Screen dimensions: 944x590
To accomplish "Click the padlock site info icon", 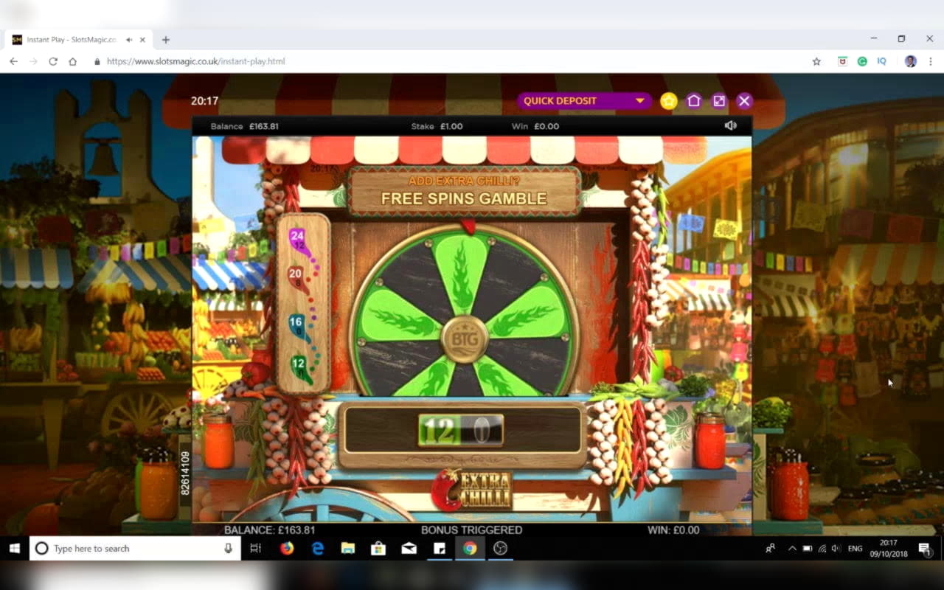I will pyautogui.click(x=97, y=62).
